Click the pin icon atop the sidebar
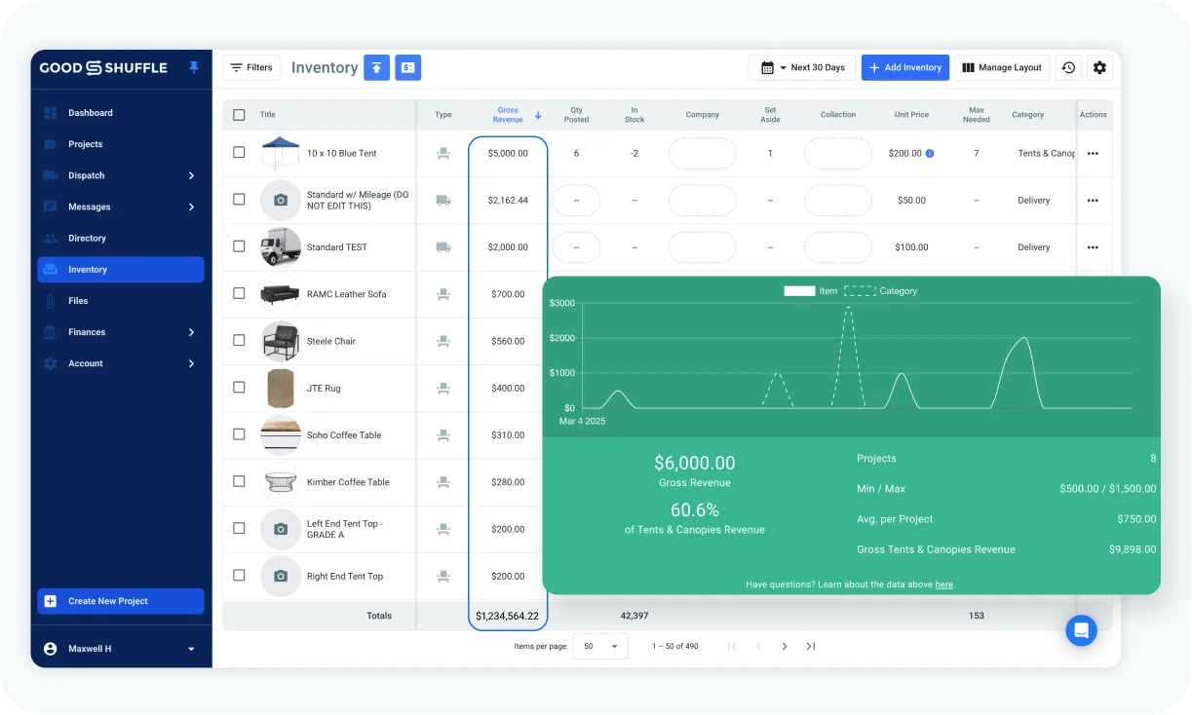This screenshot has width=1192, height=715. [194, 67]
